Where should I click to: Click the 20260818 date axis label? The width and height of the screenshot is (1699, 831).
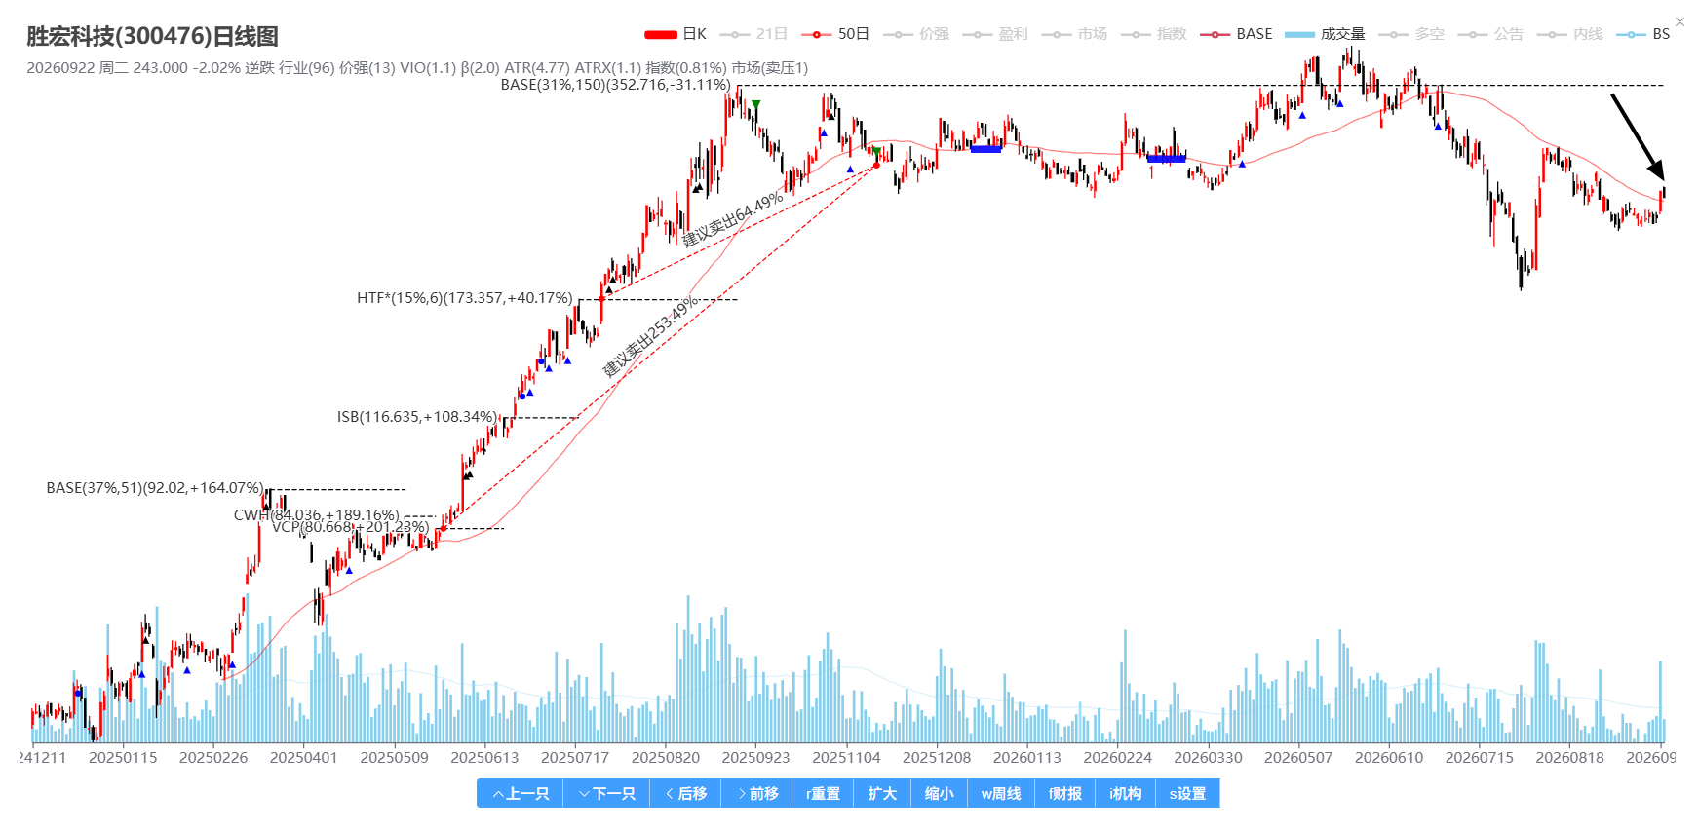(x=1569, y=758)
